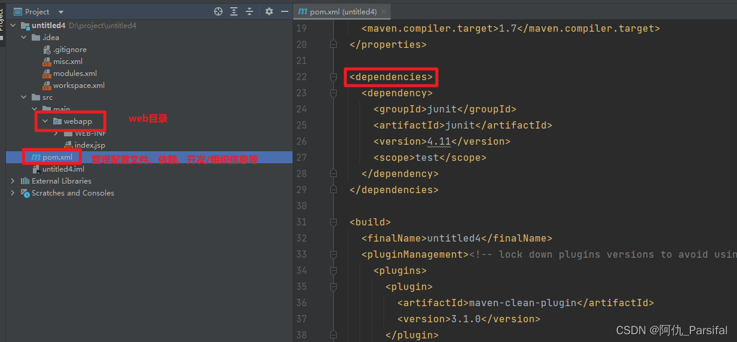Click scope value test on line 27
Screen dimensions: 737x342
click(x=427, y=157)
